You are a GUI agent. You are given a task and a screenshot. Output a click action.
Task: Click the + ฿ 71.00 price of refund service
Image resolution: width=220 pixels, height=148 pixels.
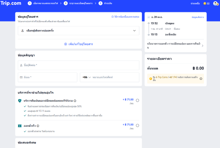[x=128, y=99]
